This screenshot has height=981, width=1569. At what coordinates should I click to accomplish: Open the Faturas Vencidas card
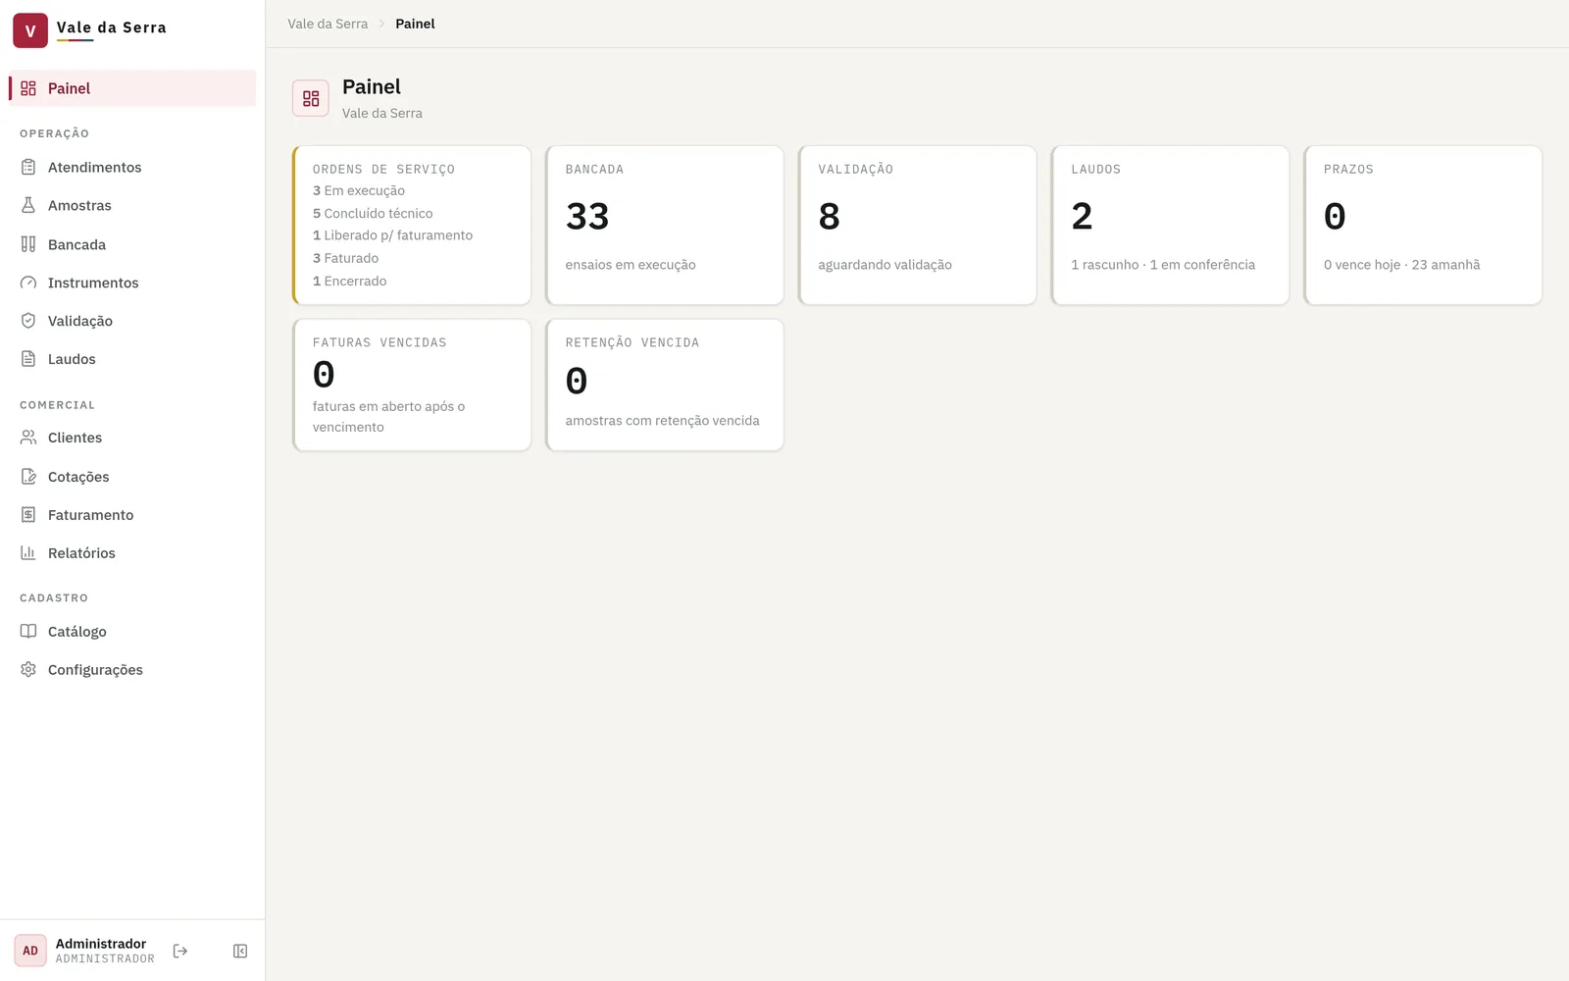(412, 386)
